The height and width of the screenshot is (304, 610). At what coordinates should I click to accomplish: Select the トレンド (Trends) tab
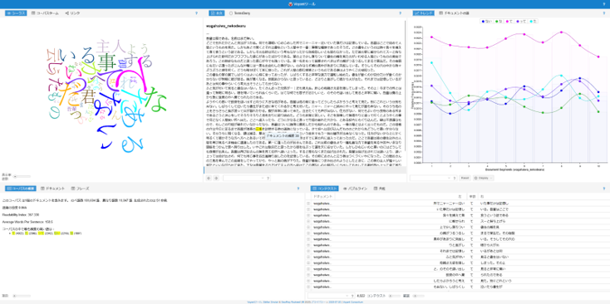[x=424, y=13]
